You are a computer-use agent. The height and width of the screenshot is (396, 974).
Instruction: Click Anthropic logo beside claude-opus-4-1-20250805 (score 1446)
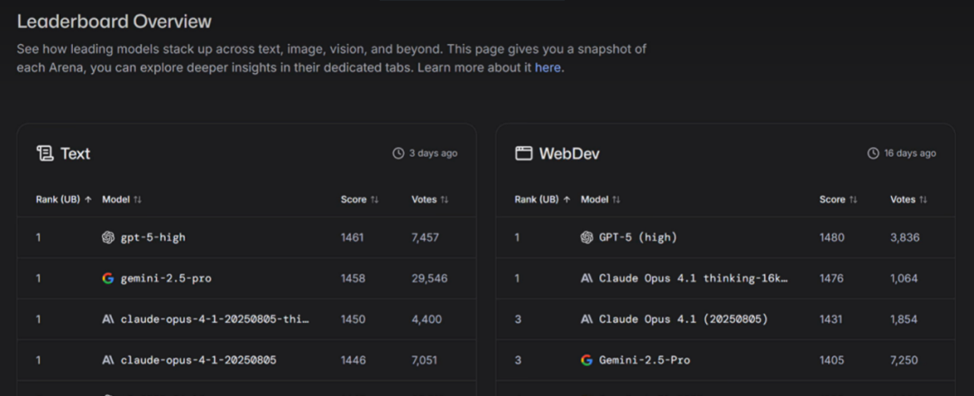[108, 360]
